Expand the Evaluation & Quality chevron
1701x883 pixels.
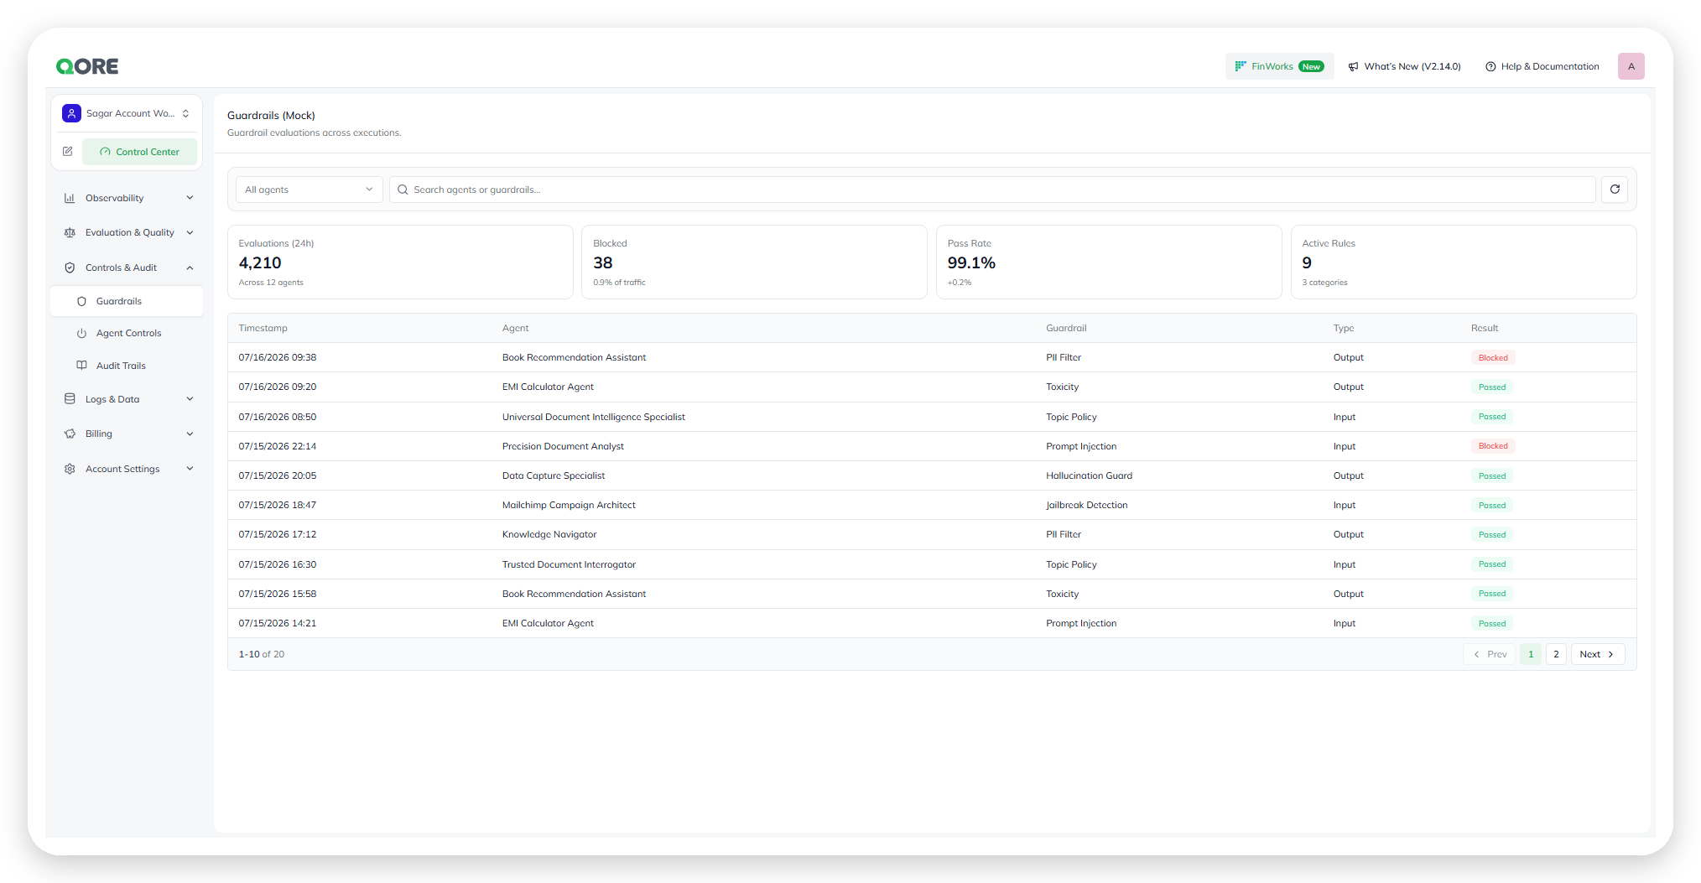pyautogui.click(x=190, y=232)
